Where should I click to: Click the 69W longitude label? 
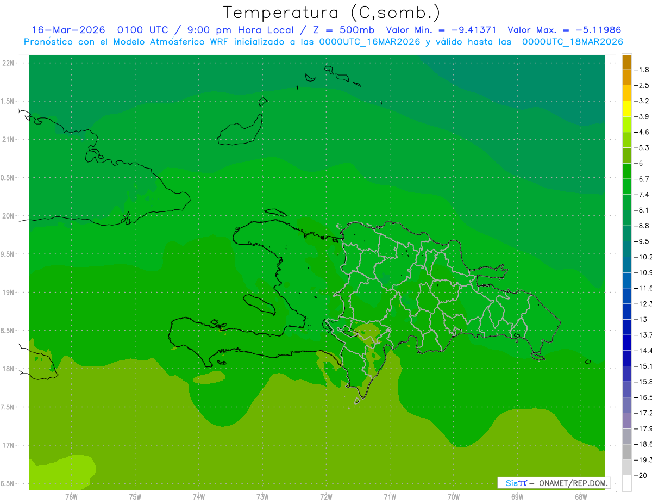tap(517, 496)
